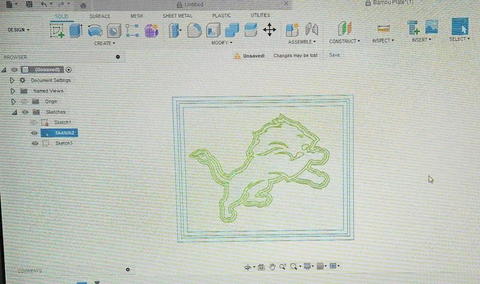The height and width of the screenshot is (284, 480).
Task: Select the Hole tool
Action: coord(114,31)
